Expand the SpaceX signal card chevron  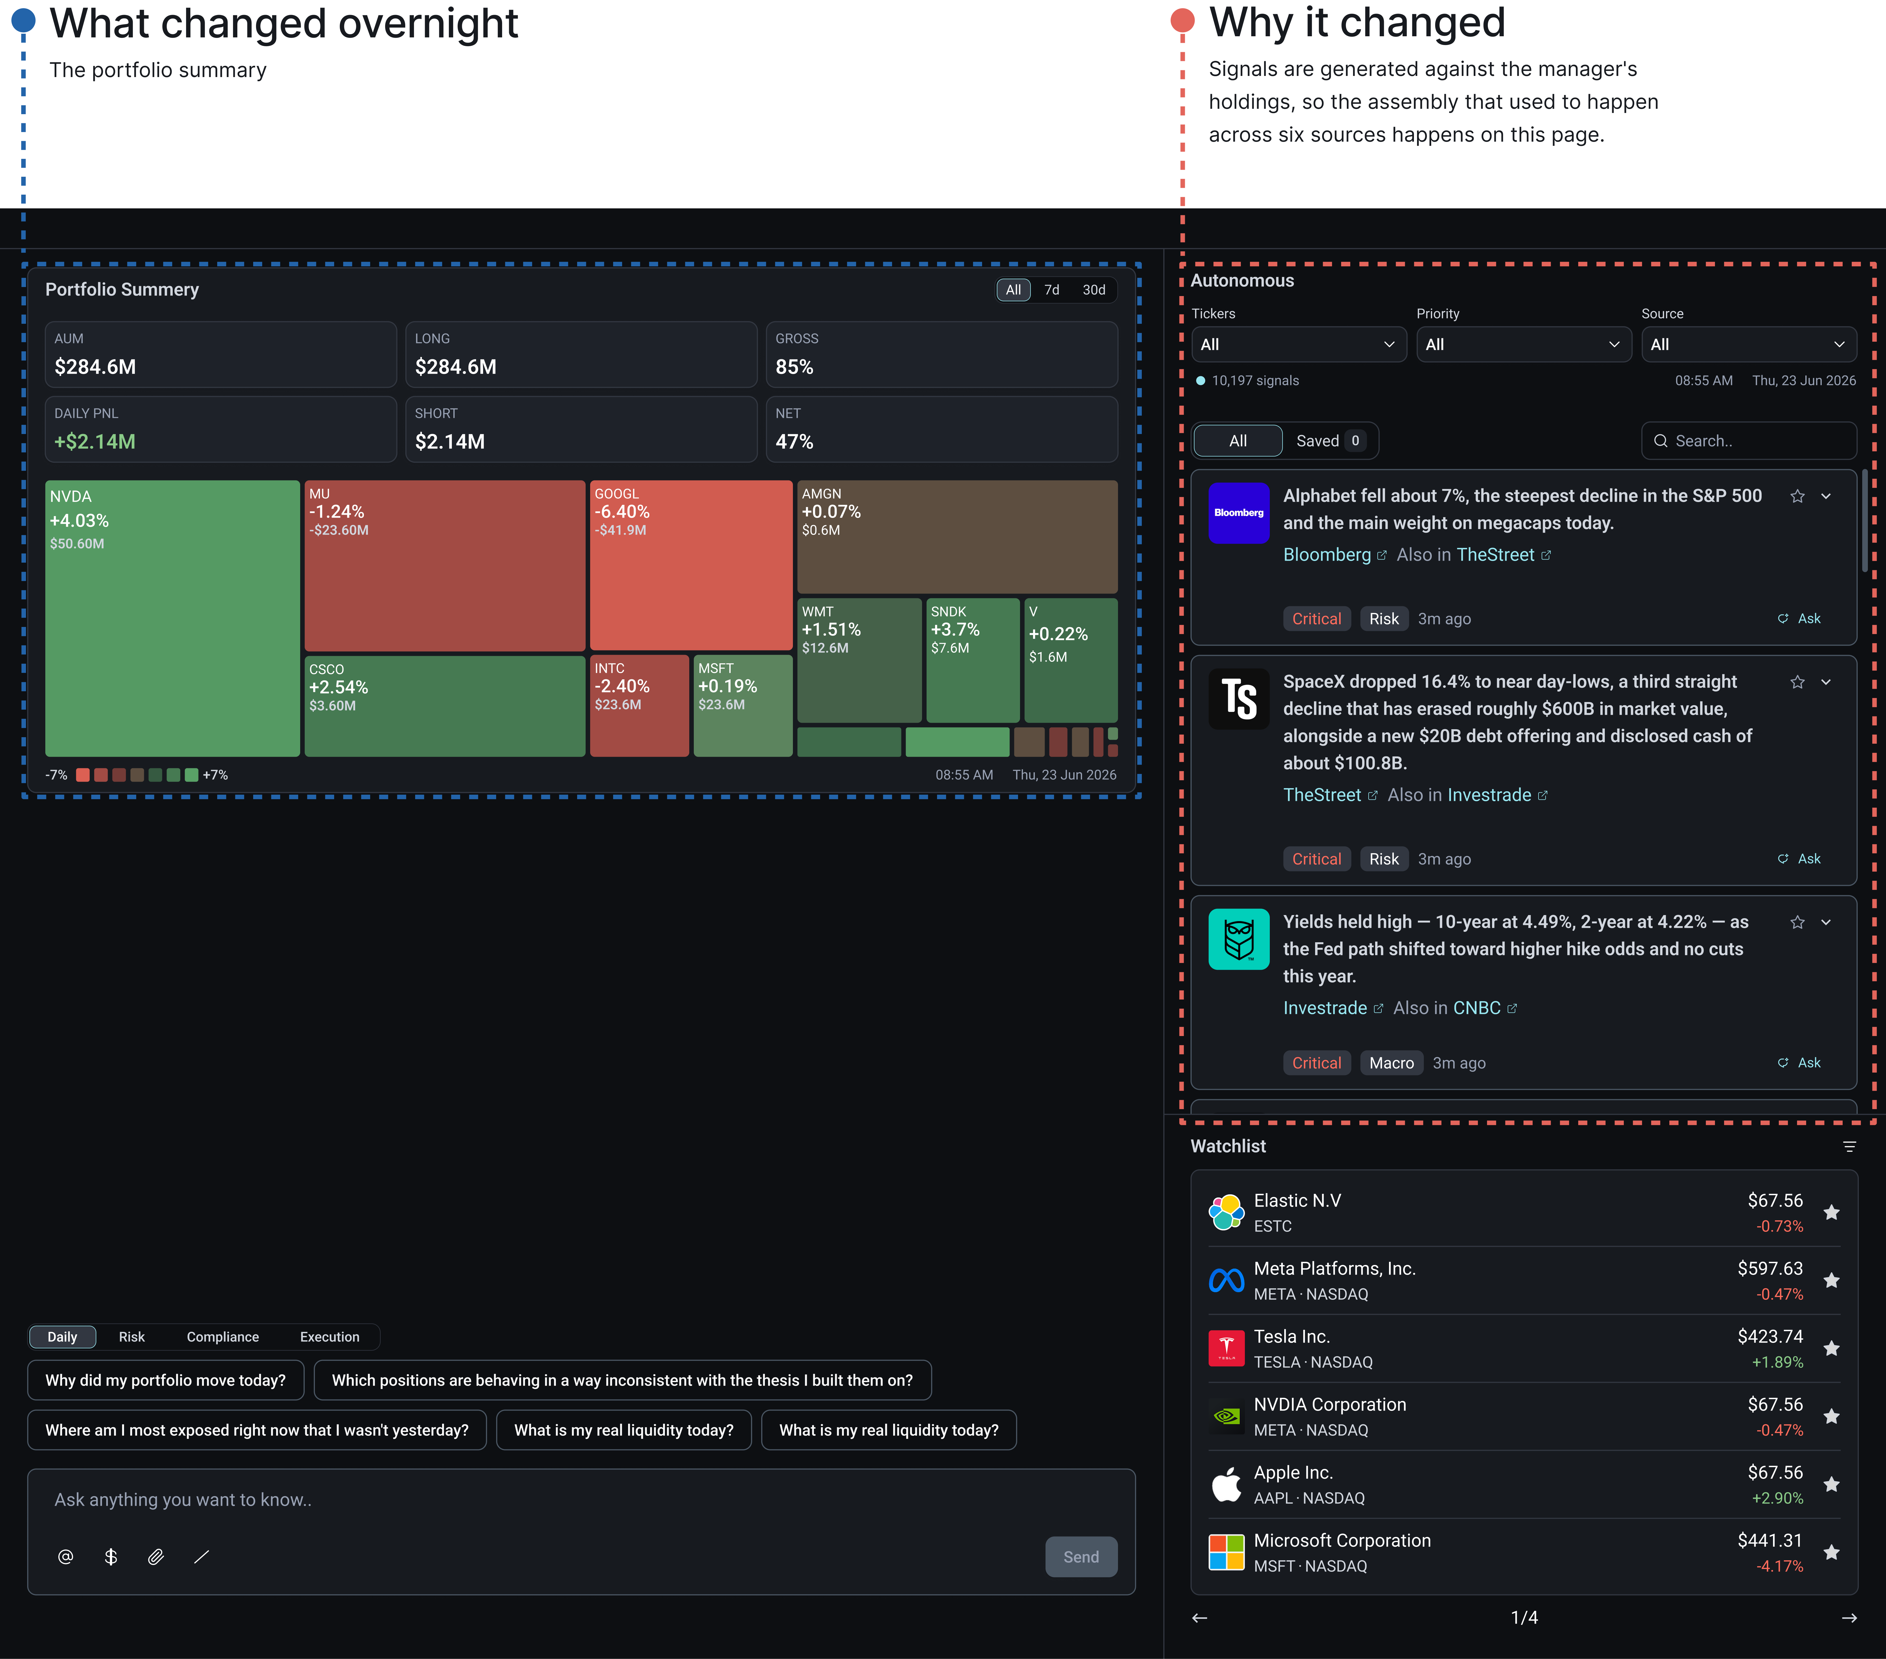pyautogui.click(x=1826, y=682)
